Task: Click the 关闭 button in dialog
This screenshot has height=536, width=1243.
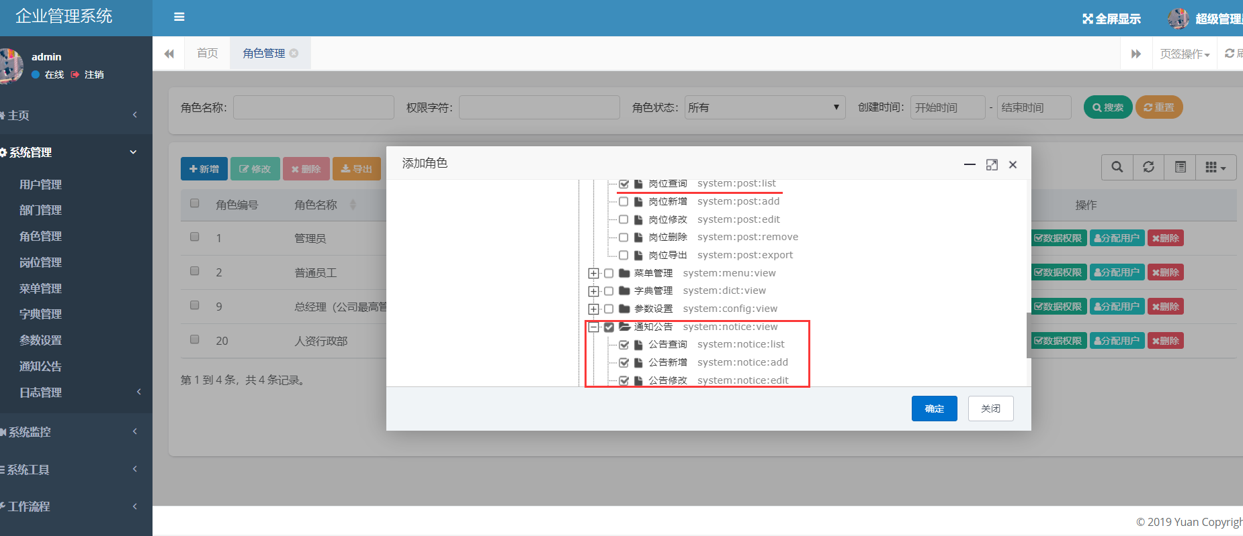Action: pyautogui.click(x=990, y=409)
